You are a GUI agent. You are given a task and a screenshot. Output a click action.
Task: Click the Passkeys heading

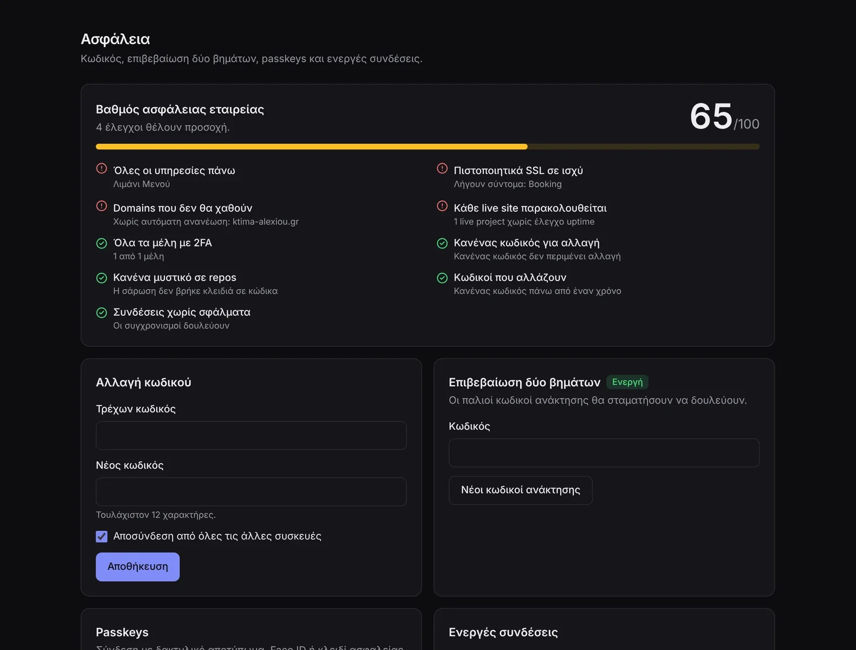122,632
